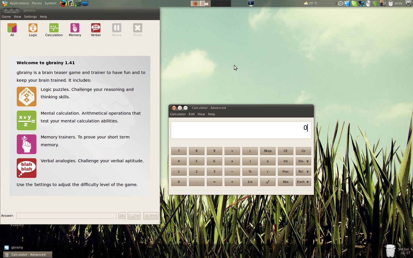Image resolution: width=413 pixels, height=258 pixels.
Task: Click the percent button on calculator
Action: (250, 172)
